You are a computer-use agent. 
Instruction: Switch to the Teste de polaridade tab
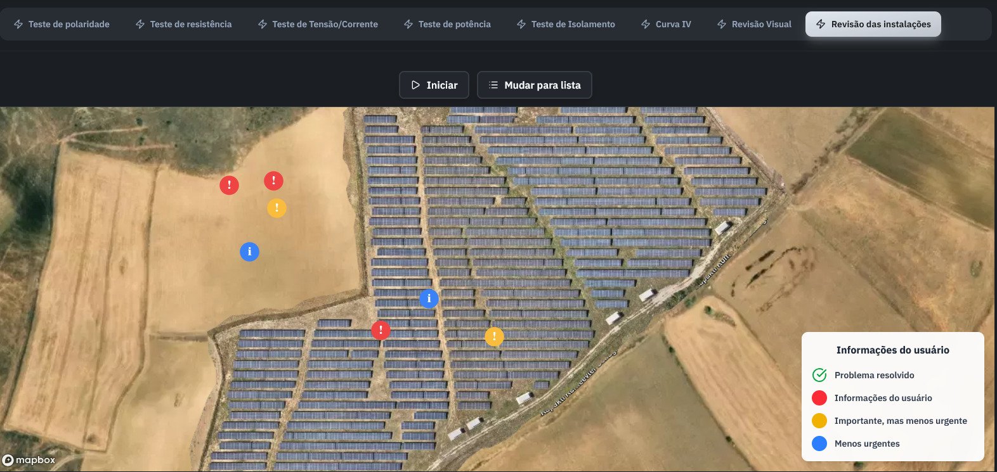click(x=62, y=24)
